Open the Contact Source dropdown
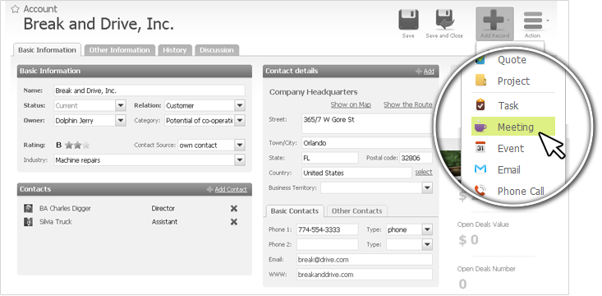Viewport: 602px width, 296px height. pos(240,145)
